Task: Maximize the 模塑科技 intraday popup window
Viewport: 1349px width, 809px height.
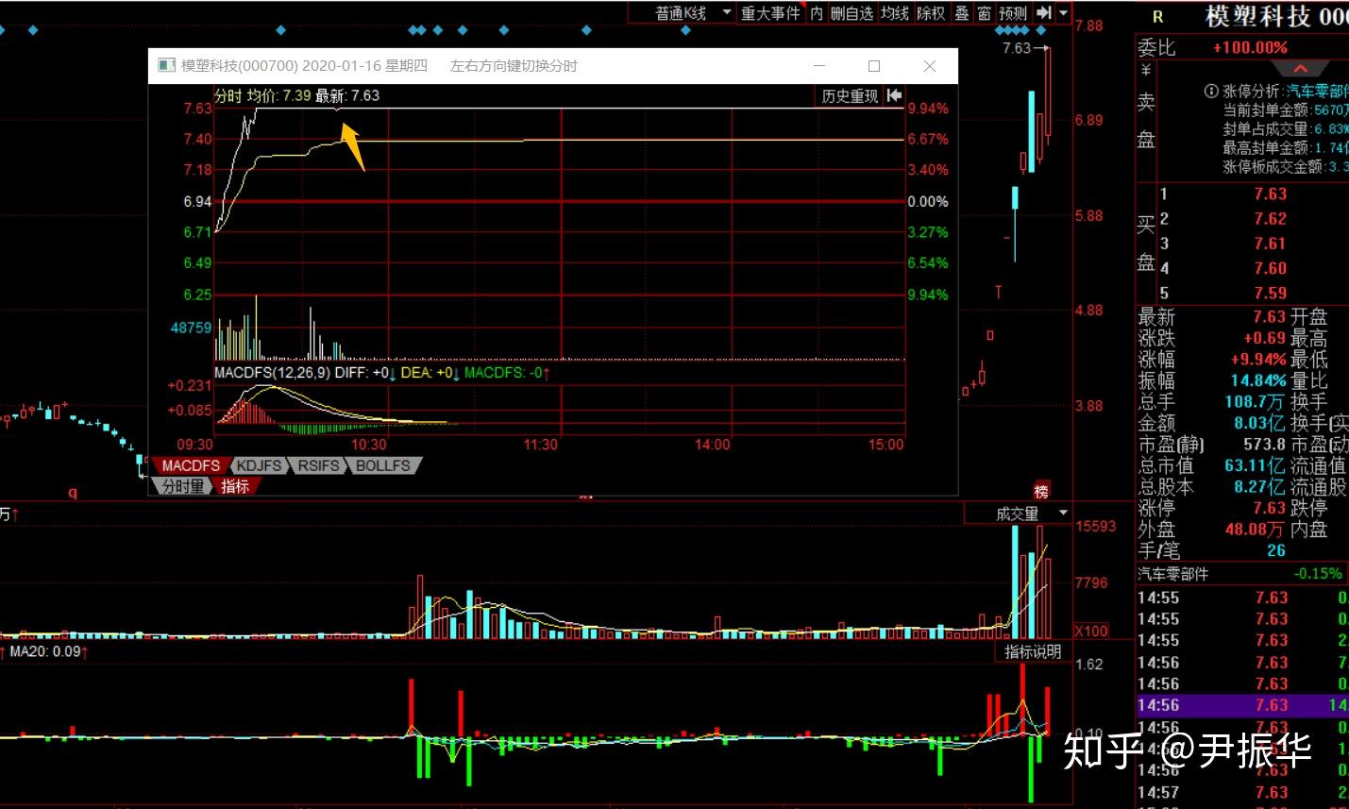Action: [x=874, y=66]
